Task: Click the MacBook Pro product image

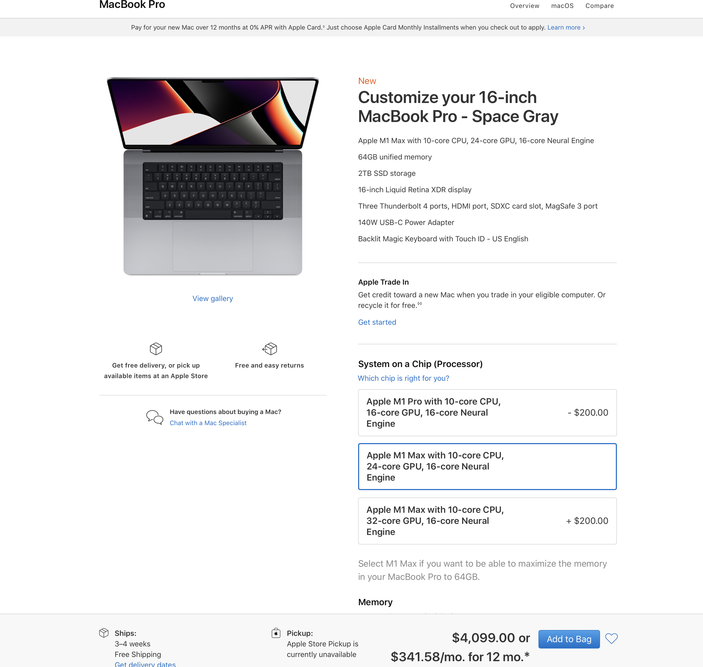Action: tap(213, 176)
